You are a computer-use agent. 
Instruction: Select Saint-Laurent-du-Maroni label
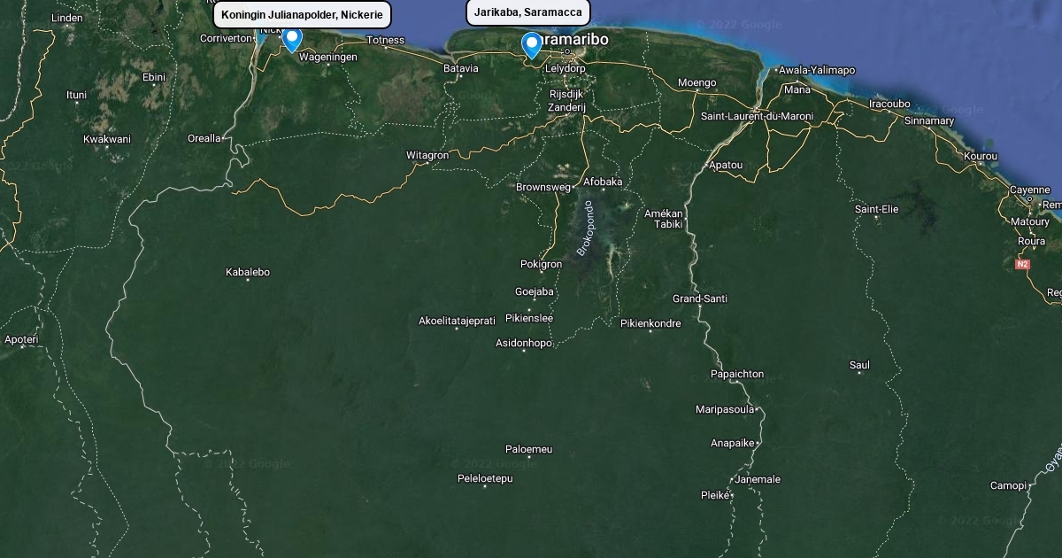pos(757,116)
